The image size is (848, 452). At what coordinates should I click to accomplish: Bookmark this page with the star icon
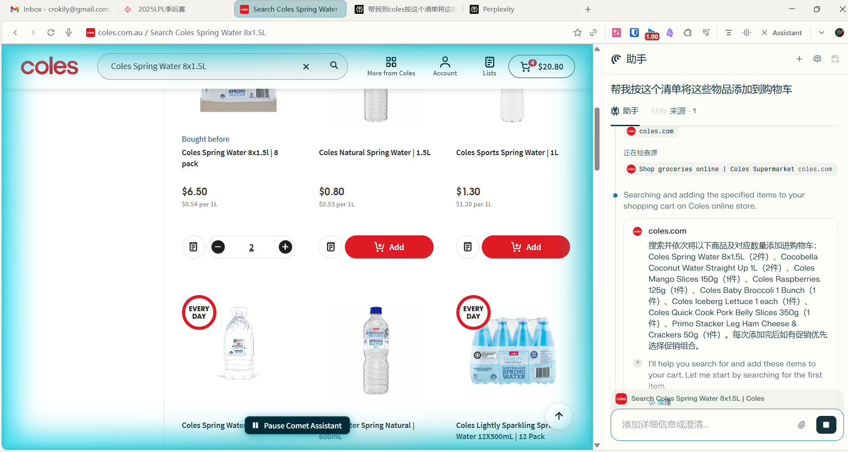[x=578, y=33]
